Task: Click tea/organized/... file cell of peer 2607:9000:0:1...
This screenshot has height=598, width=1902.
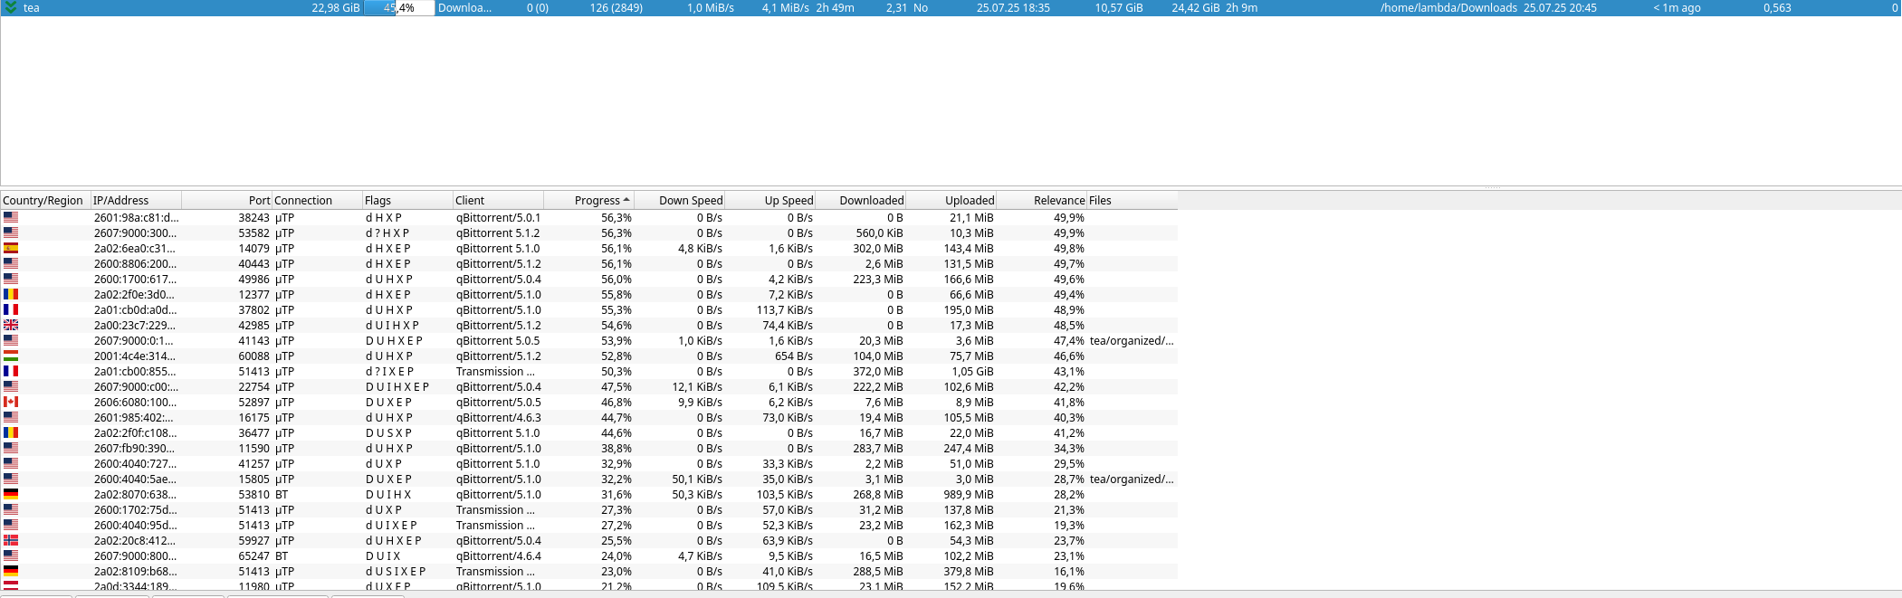Action: [x=1132, y=340]
